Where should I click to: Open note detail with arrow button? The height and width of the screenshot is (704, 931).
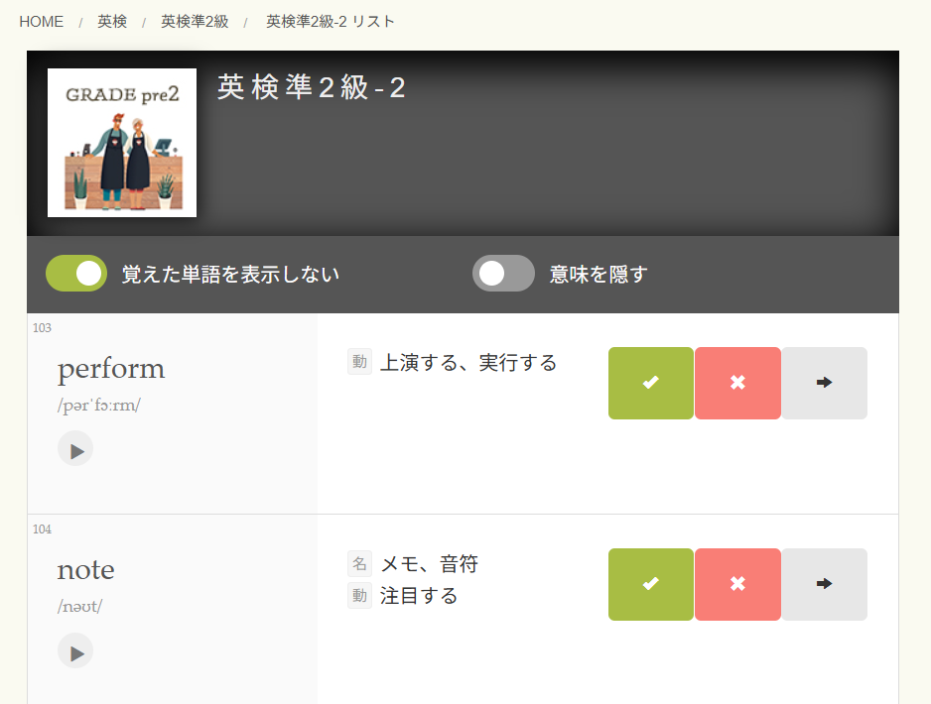point(824,584)
